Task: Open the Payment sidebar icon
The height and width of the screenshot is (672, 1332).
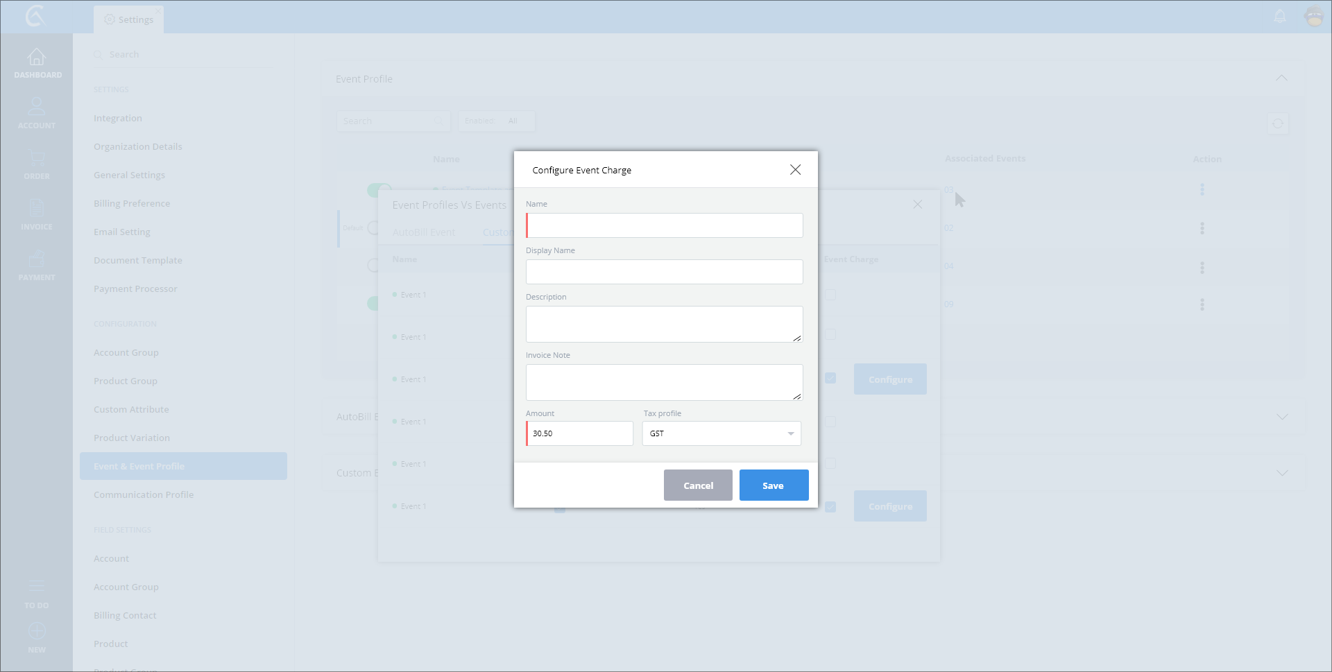Action: [37, 260]
